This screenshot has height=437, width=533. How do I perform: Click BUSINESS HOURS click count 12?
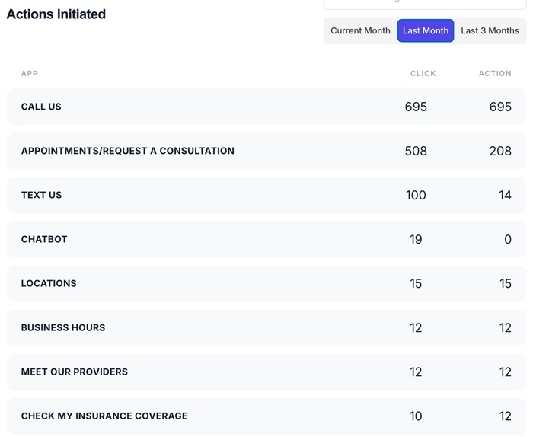pyautogui.click(x=416, y=327)
